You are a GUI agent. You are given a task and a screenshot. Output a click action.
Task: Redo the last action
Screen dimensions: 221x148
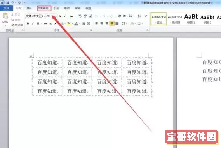point(19,2)
